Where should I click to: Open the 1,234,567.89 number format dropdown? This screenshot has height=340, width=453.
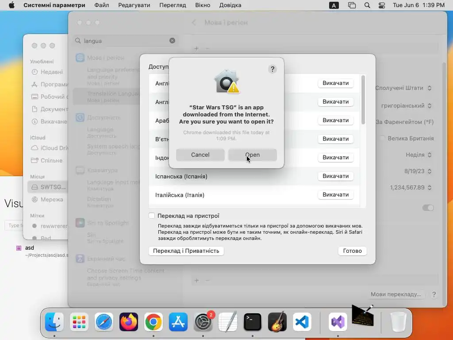click(x=411, y=188)
